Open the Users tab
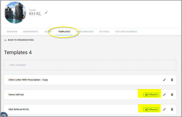Image resolution: width=182 pixels, height=117 pixels. click(x=48, y=32)
